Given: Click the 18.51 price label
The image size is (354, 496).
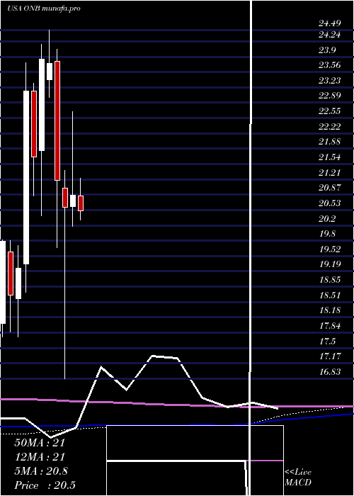Looking at the screenshot, I should click(x=329, y=295).
